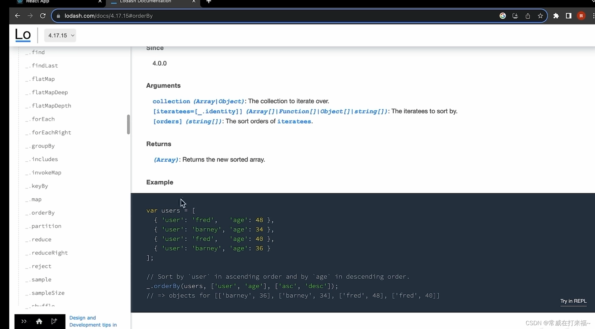Open _.reduce in the sidebar
The height and width of the screenshot is (329, 595).
38,240
